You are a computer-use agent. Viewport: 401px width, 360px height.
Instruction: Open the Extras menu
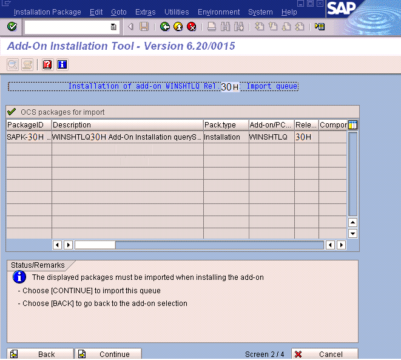click(145, 12)
